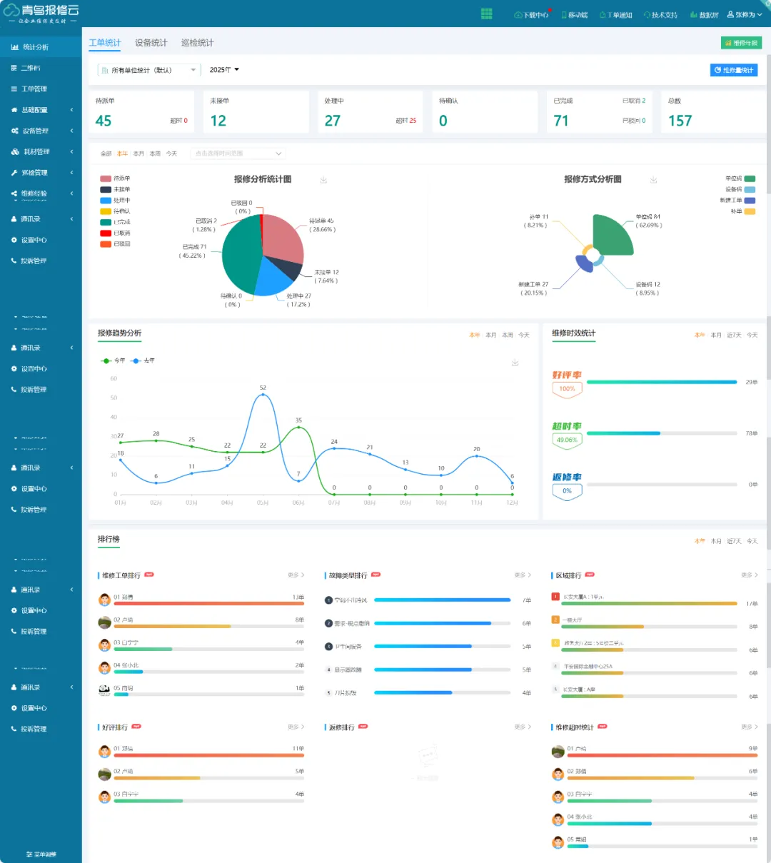Switch to the 设备统计 tab
This screenshot has height=863, width=771.
point(151,43)
